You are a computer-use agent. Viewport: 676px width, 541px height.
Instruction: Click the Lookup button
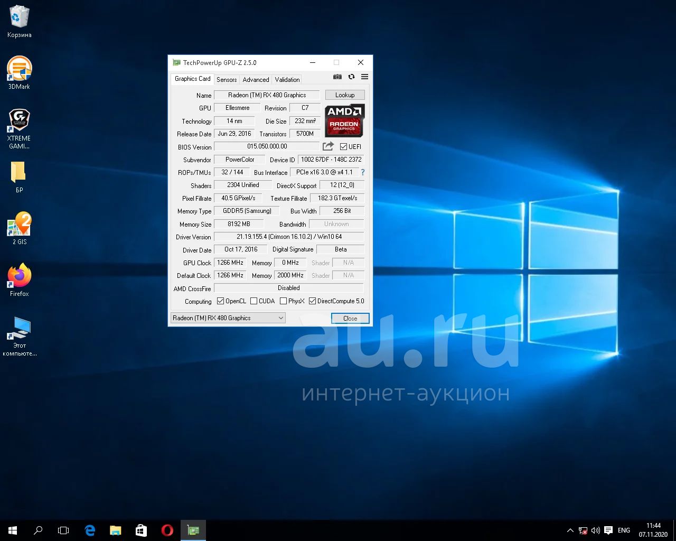[x=345, y=95]
